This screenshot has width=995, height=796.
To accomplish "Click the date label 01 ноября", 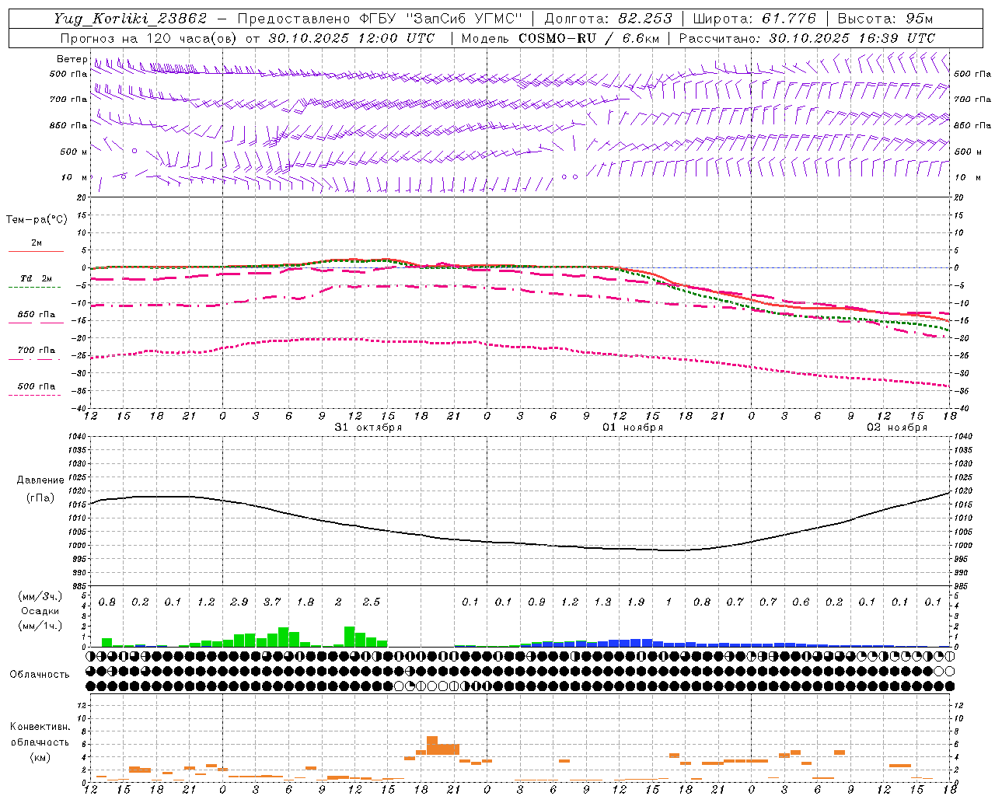I will [x=633, y=427].
